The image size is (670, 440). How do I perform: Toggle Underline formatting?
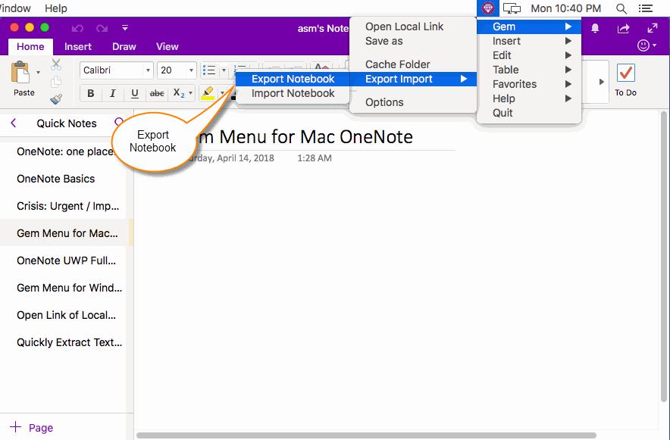click(x=135, y=93)
